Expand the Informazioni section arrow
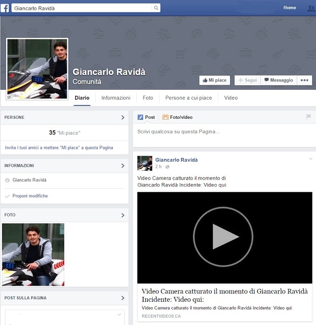Image resolution: width=316 pixels, height=325 pixels. click(123, 166)
